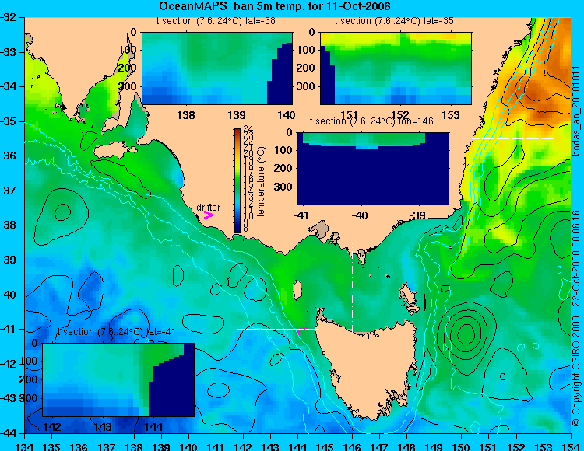Click the "t section (7.6..24°C) lat=-35" heading
The image size is (584, 451).
pyautogui.click(x=394, y=21)
